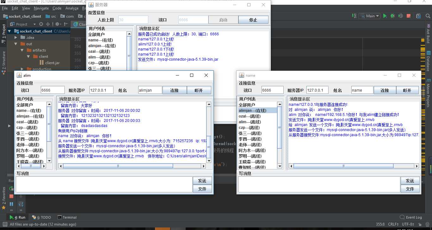The width and height of the screenshot is (432, 230).
Task: Click 连接 button in name window
Action: click(x=385, y=90)
